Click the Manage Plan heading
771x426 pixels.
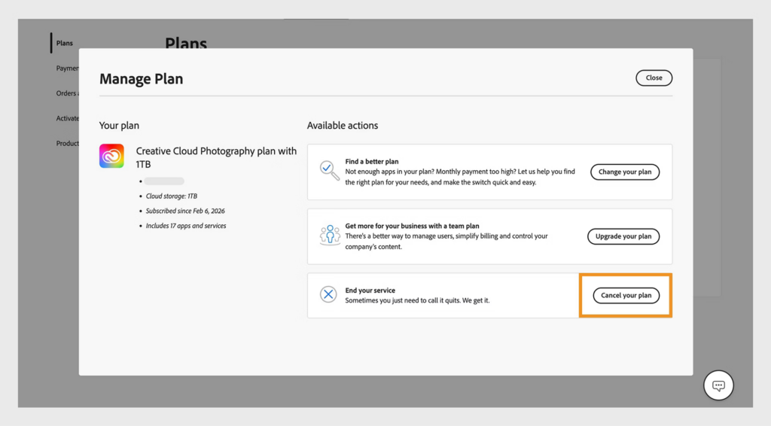(x=141, y=78)
